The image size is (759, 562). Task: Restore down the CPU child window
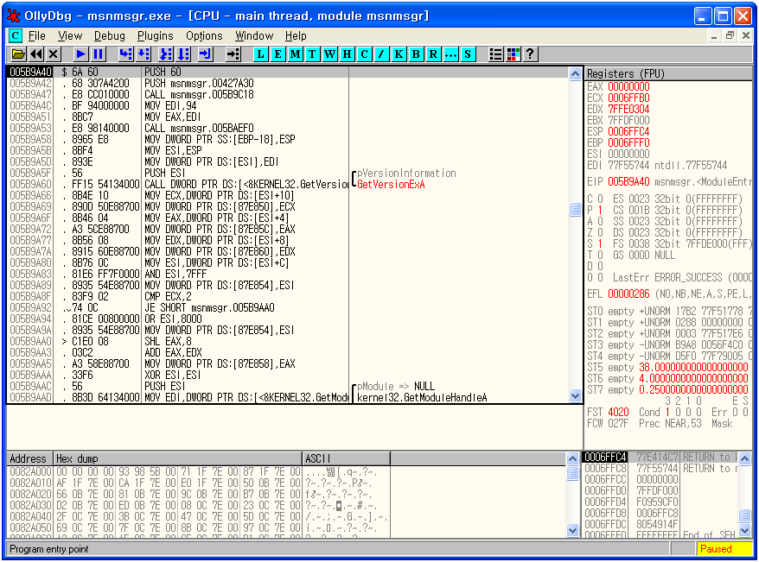pos(730,35)
